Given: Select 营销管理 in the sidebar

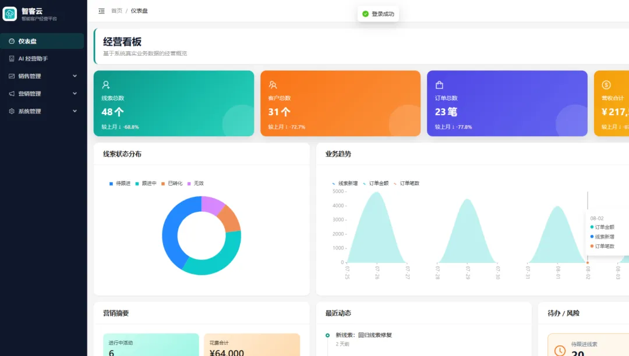Looking at the screenshot, I should [x=42, y=94].
